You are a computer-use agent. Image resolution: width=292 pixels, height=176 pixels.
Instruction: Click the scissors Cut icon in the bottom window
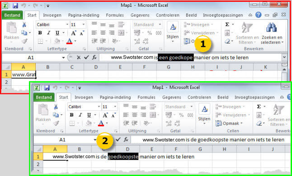56,107
